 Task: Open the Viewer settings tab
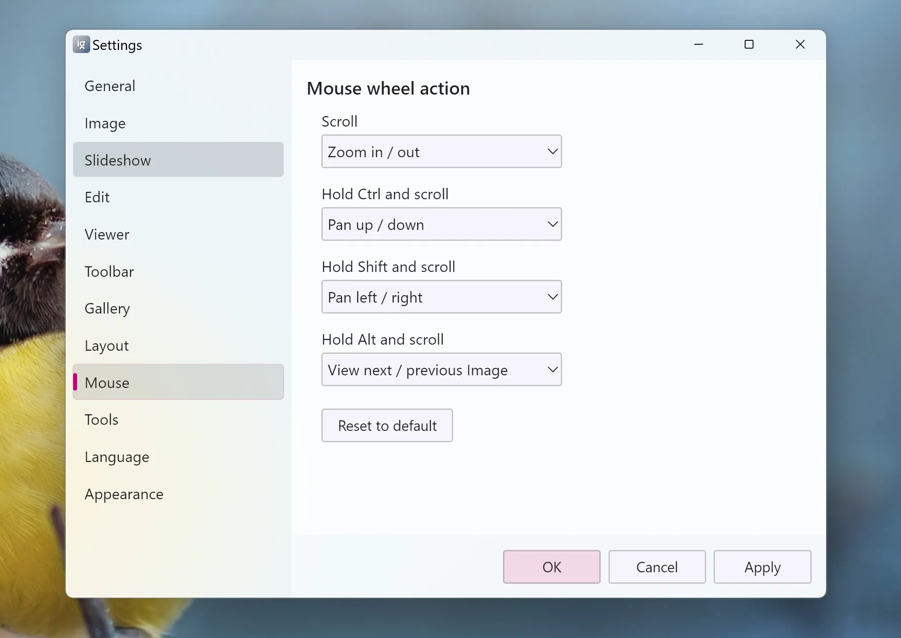(x=107, y=235)
